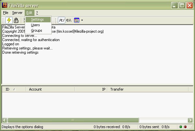Toggle the padlock server lock icon
Viewport: 195px width, 131px height.
click(x=16, y=20)
